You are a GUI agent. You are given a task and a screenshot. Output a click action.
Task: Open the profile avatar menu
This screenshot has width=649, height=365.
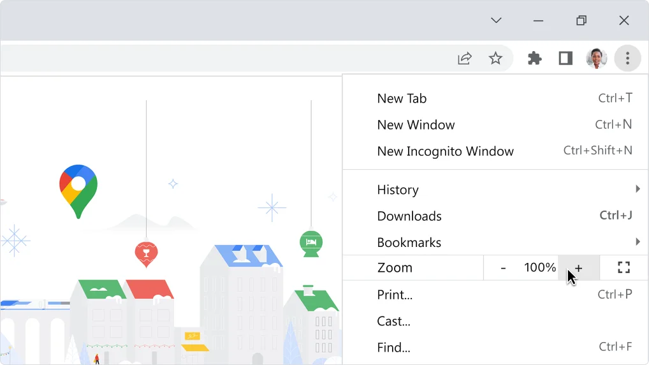pyautogui.click(x=596, y=59)
